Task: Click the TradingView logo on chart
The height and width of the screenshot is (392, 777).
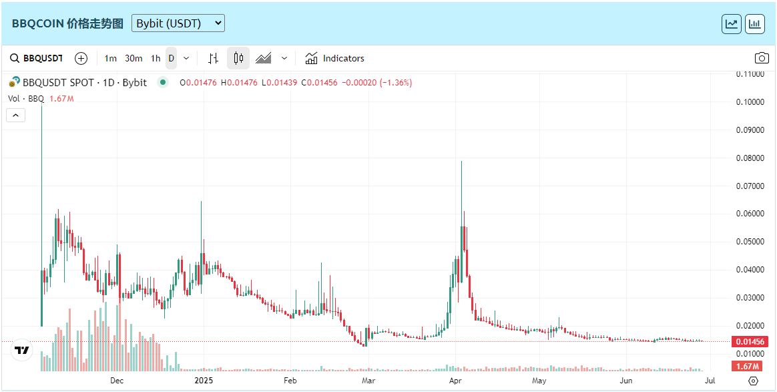Action: pos(22,350)
